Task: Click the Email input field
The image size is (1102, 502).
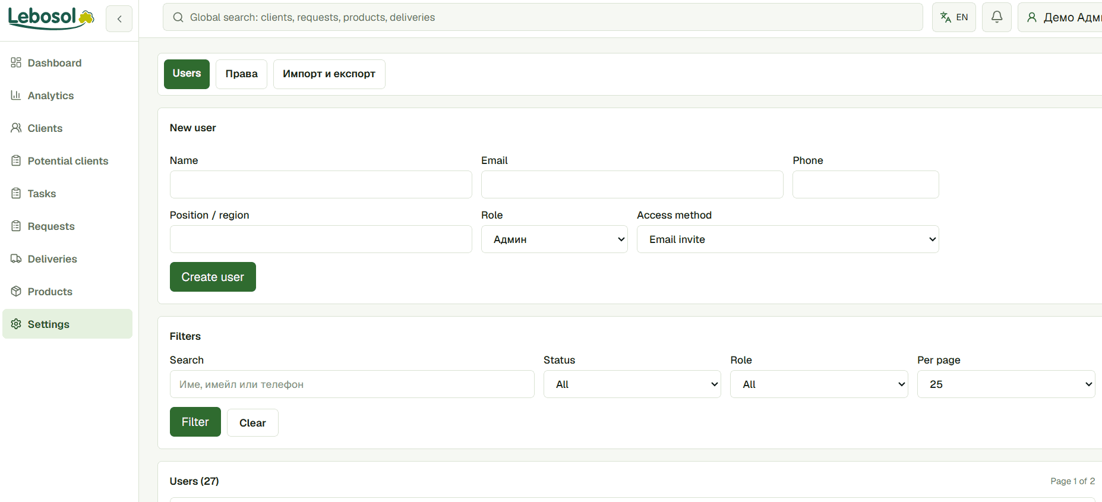Action: (x=632, y=184)
